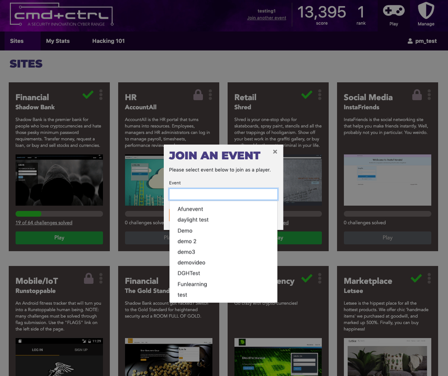Open the kebab menu on the Mobile/IoT card
The image size is (448, 376).
click(x=101, y=278)
